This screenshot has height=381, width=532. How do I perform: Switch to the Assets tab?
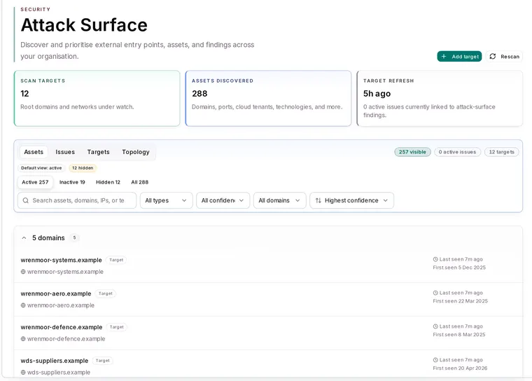tap(34, 152)
